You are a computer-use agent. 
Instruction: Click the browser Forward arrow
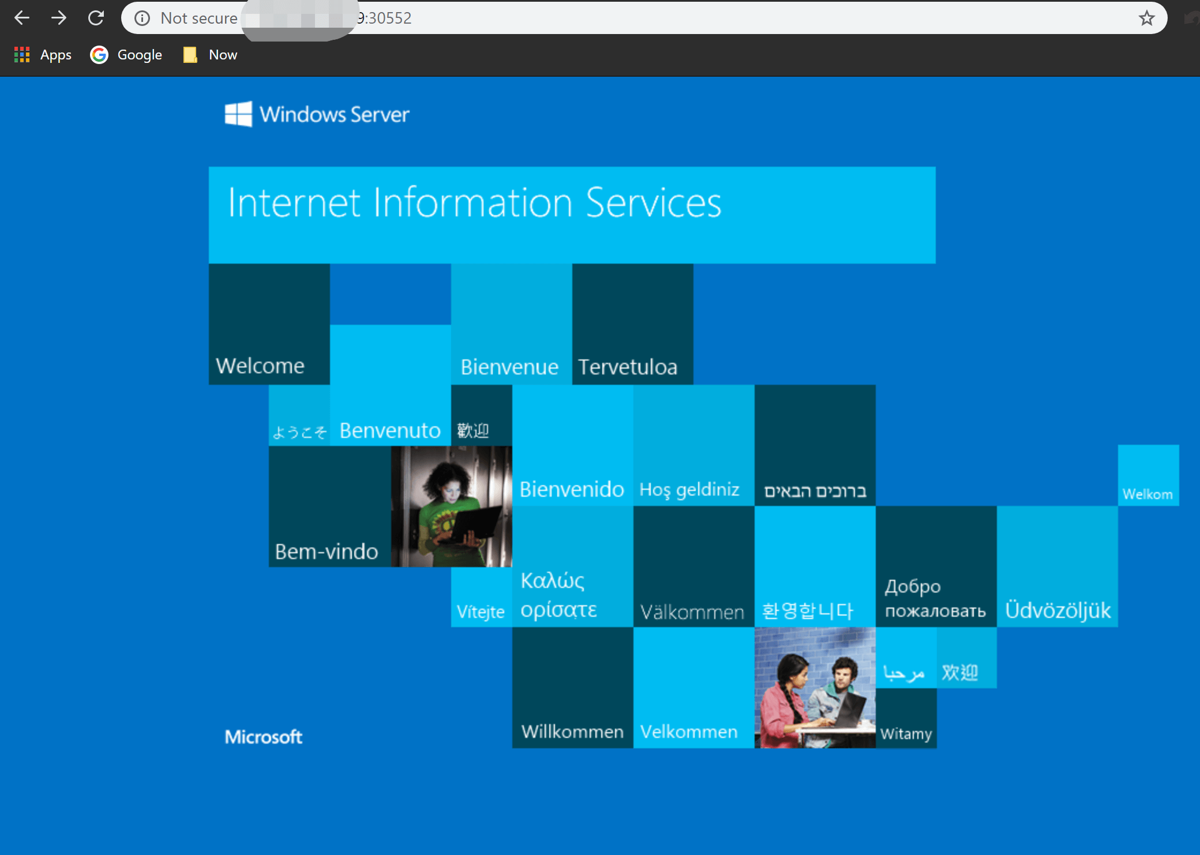pyautogui.click(x=59, y=18)
